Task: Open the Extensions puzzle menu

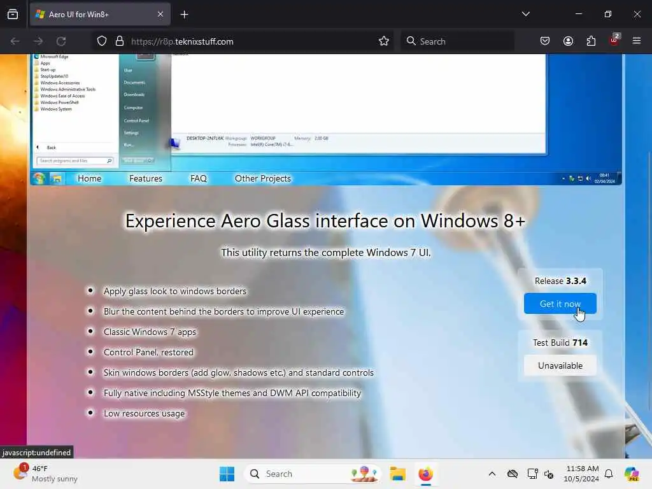Action: (x=591, y=41)
